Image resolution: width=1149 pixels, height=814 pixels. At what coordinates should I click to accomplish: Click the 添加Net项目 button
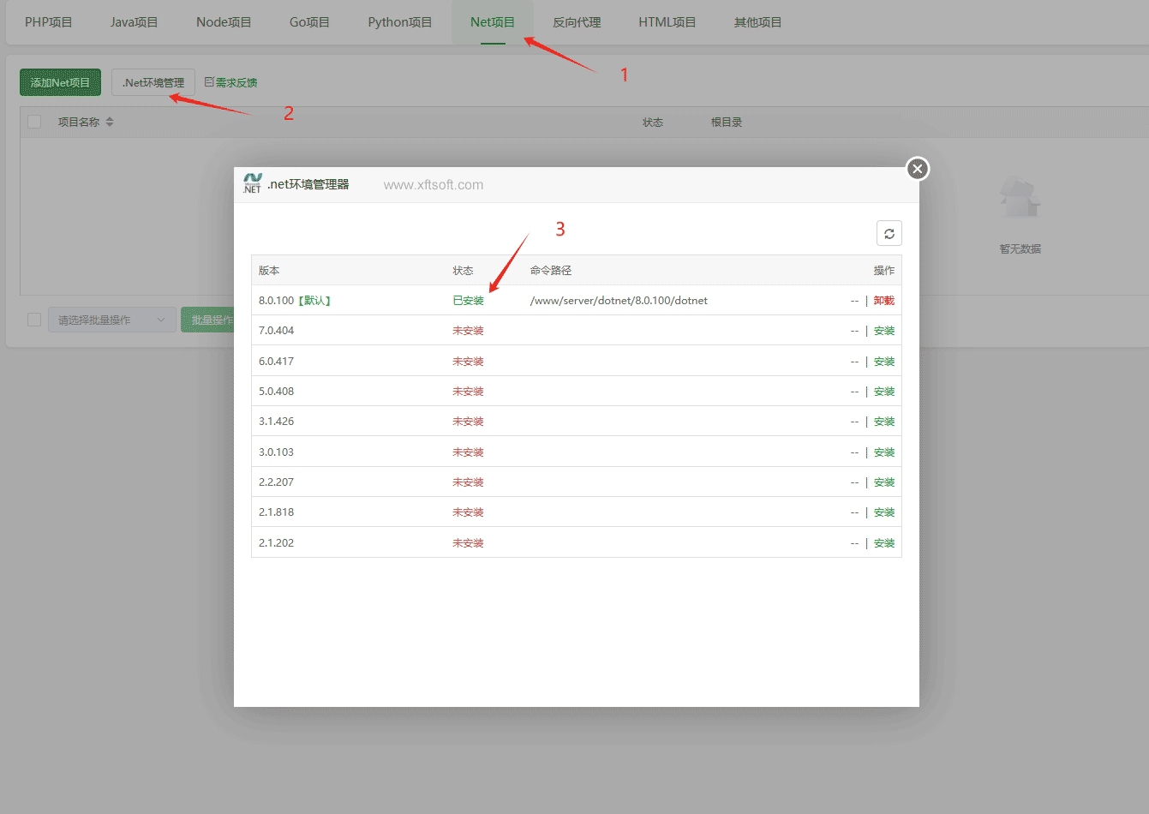click(60, 82)
